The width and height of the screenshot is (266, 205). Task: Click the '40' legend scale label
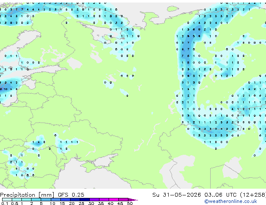pyautogui.click(x=110, y=203)
